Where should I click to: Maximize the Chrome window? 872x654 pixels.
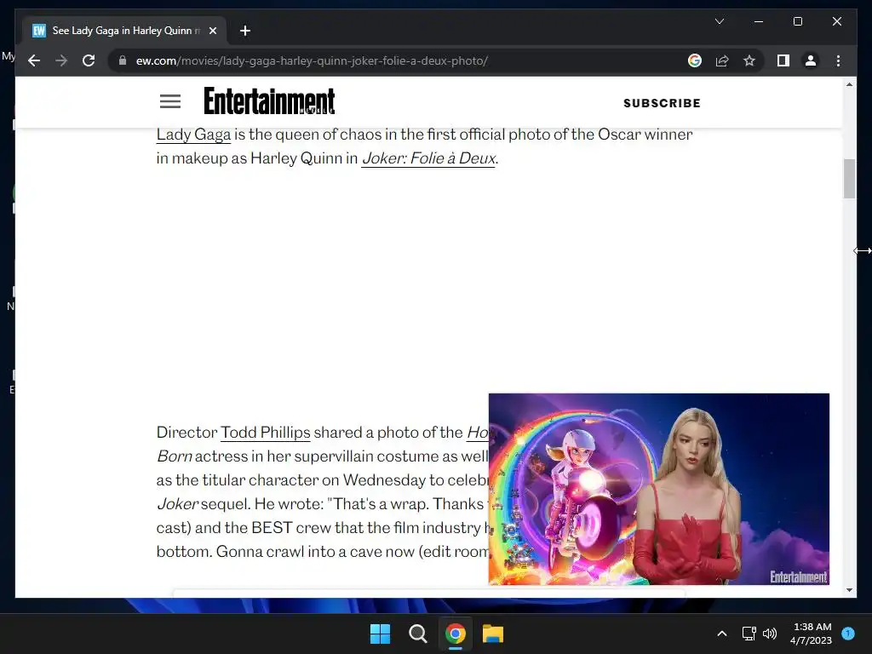797,21
